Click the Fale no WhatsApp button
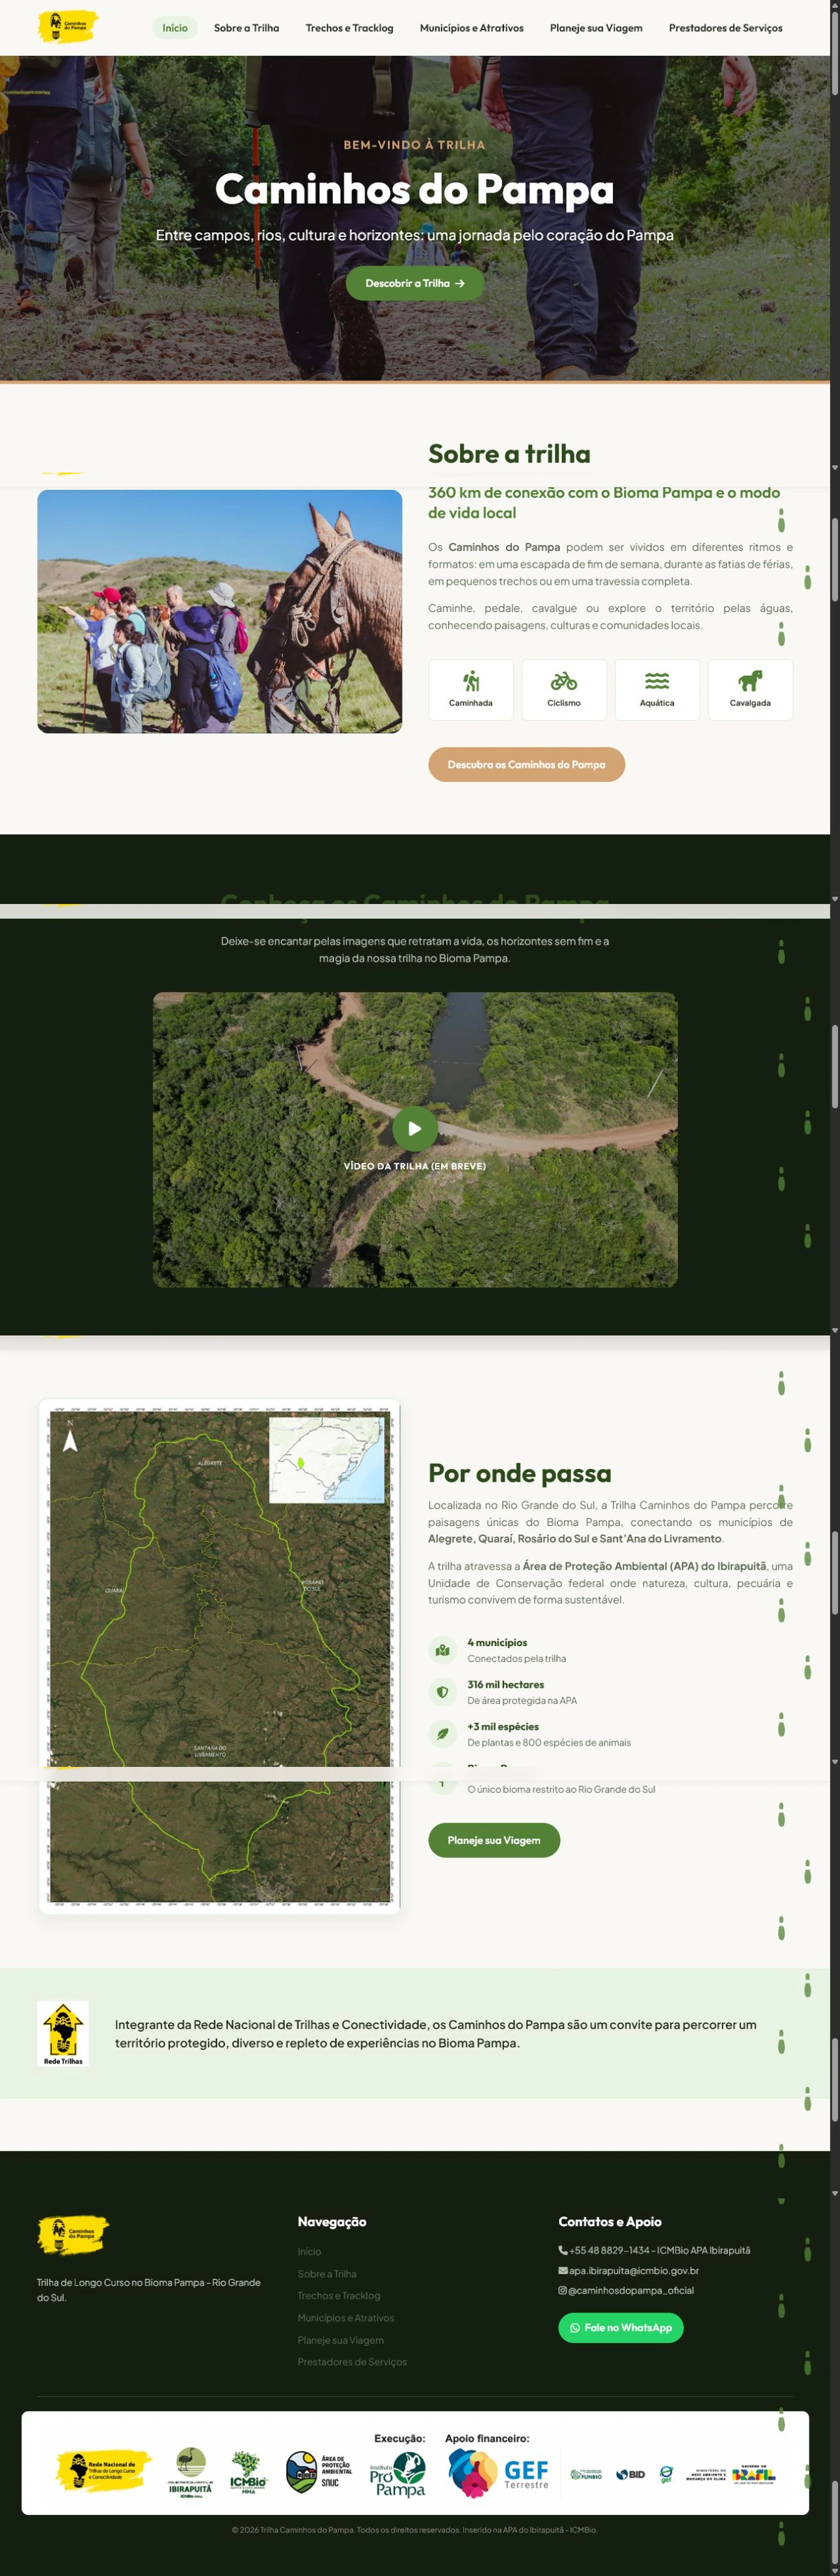Viewport: 840px width, 2576px height. pyautogui.click(x=621, y=2327)
